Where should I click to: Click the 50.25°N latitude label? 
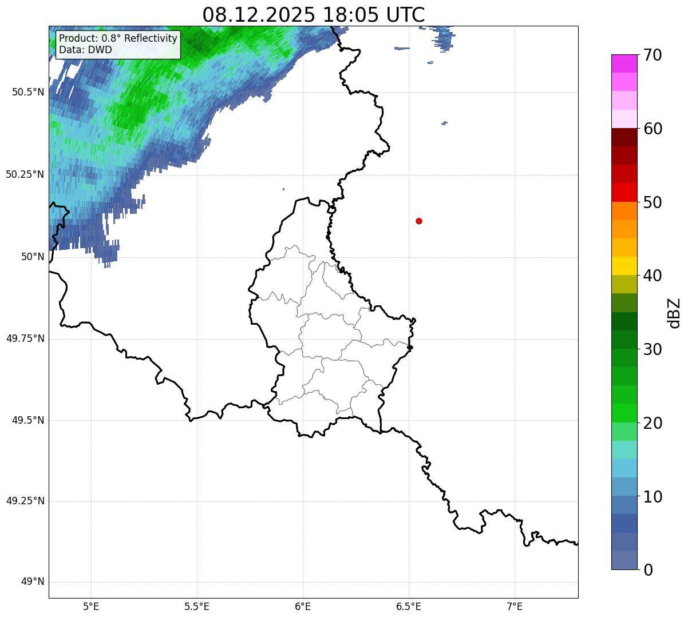click(25, 174)
